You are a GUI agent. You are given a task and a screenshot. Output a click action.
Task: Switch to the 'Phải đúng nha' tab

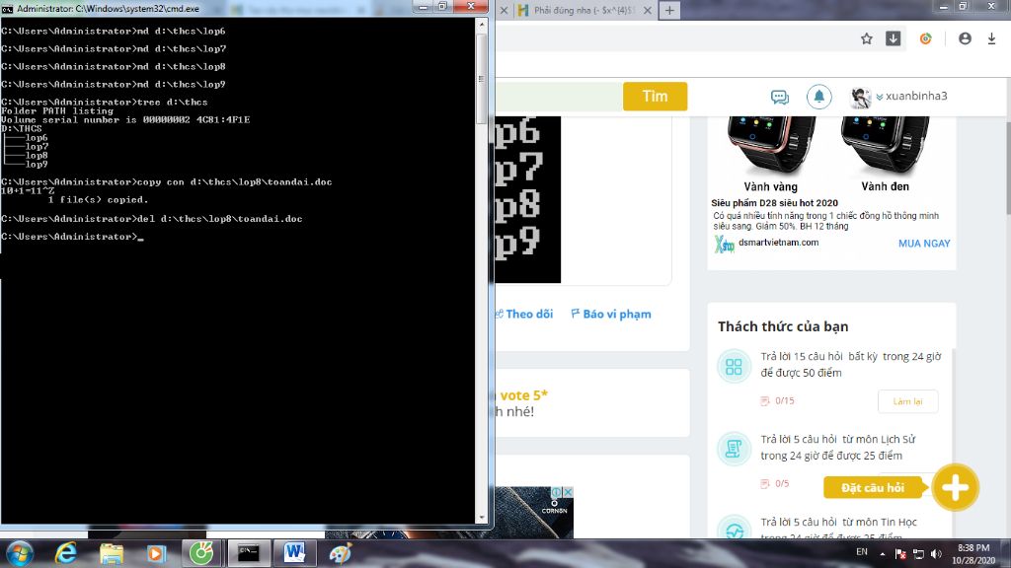tap(583, 10)
